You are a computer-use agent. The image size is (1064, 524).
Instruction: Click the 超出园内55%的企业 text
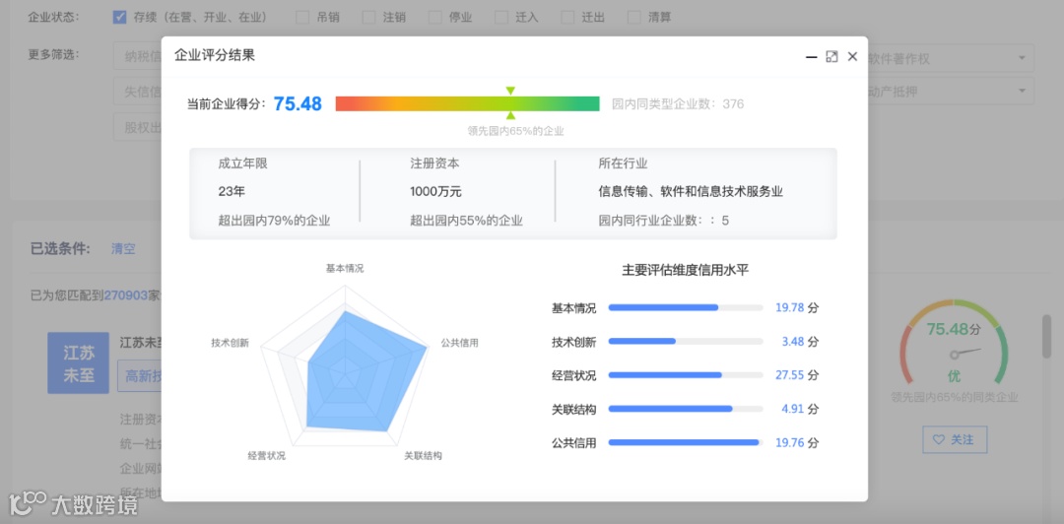coord(466,221)
